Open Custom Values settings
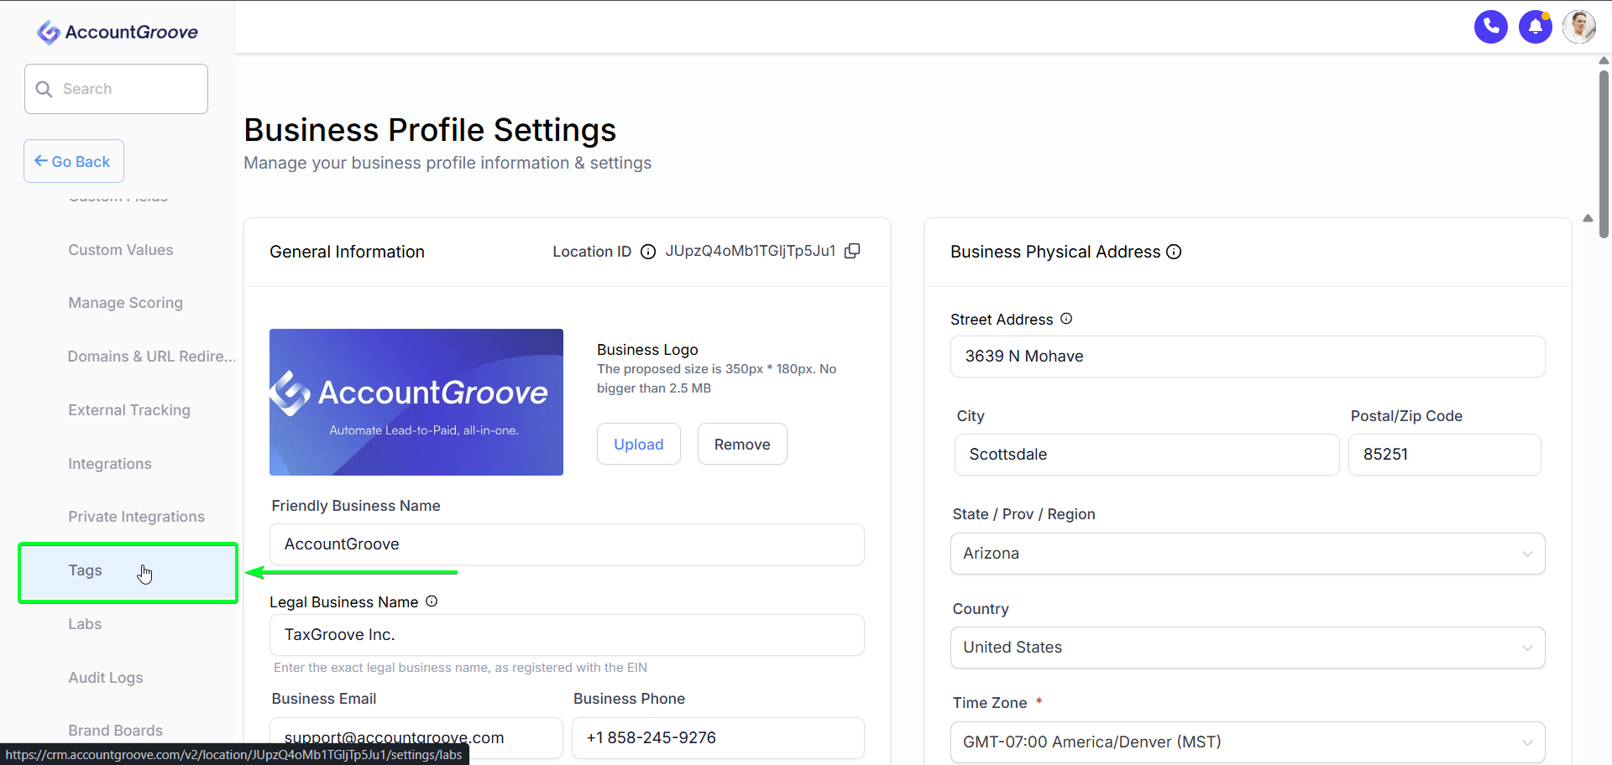The image size is (1612, 765). (121, 250)
